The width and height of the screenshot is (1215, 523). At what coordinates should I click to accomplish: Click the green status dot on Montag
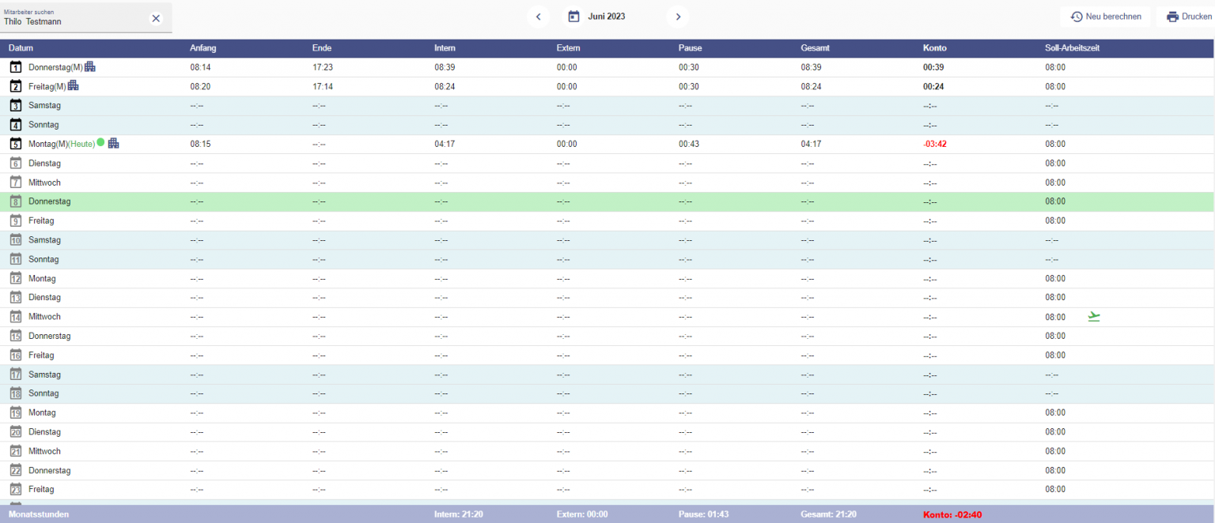[x=100, y=142]
